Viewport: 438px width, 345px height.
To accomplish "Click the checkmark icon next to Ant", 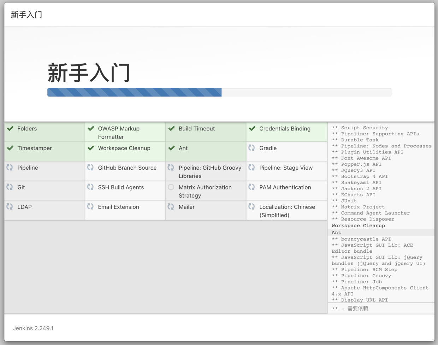I will 171,148.
